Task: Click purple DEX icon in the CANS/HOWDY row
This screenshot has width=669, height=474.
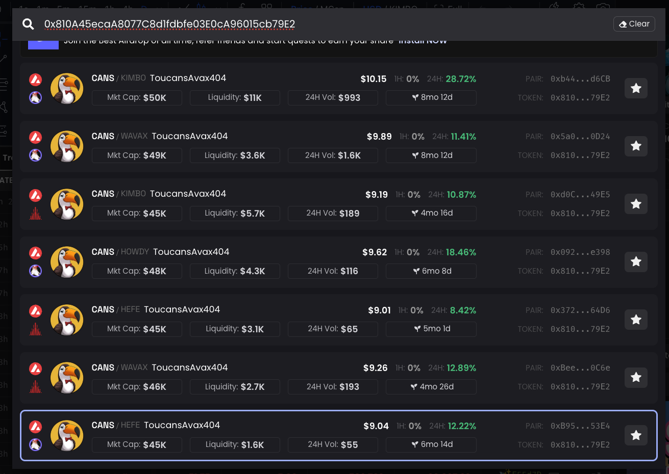Action: pyautogui.click(x=35, y=271)
